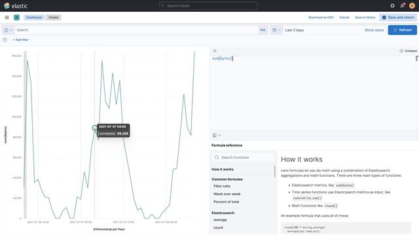Click Download as CSV
This screenshot has width=419, height=235.
tap(321, 18)
